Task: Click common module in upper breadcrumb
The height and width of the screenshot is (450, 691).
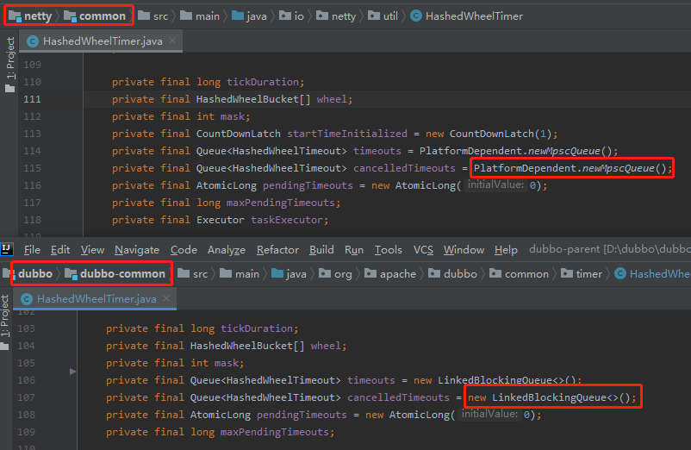Action: (95, 16)
